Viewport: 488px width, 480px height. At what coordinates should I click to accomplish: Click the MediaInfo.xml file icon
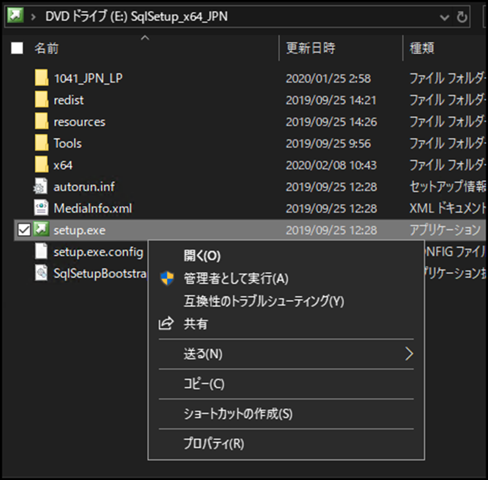click(x=41, y=208)
